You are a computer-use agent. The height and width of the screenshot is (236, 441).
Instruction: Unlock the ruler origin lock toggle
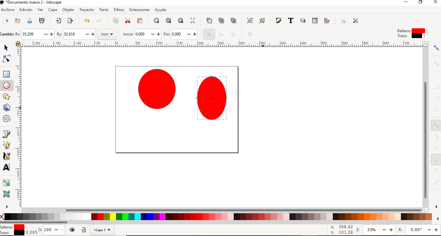point(18,44)
